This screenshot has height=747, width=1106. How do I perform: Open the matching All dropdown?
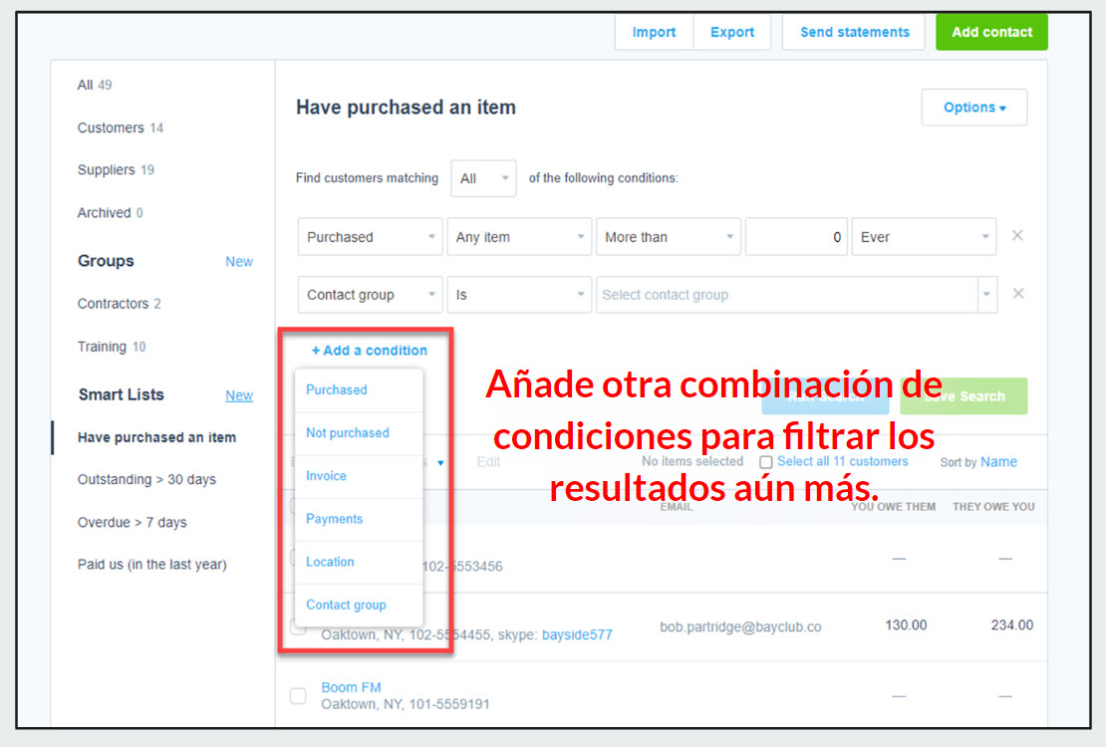click(x=483, y=179)
